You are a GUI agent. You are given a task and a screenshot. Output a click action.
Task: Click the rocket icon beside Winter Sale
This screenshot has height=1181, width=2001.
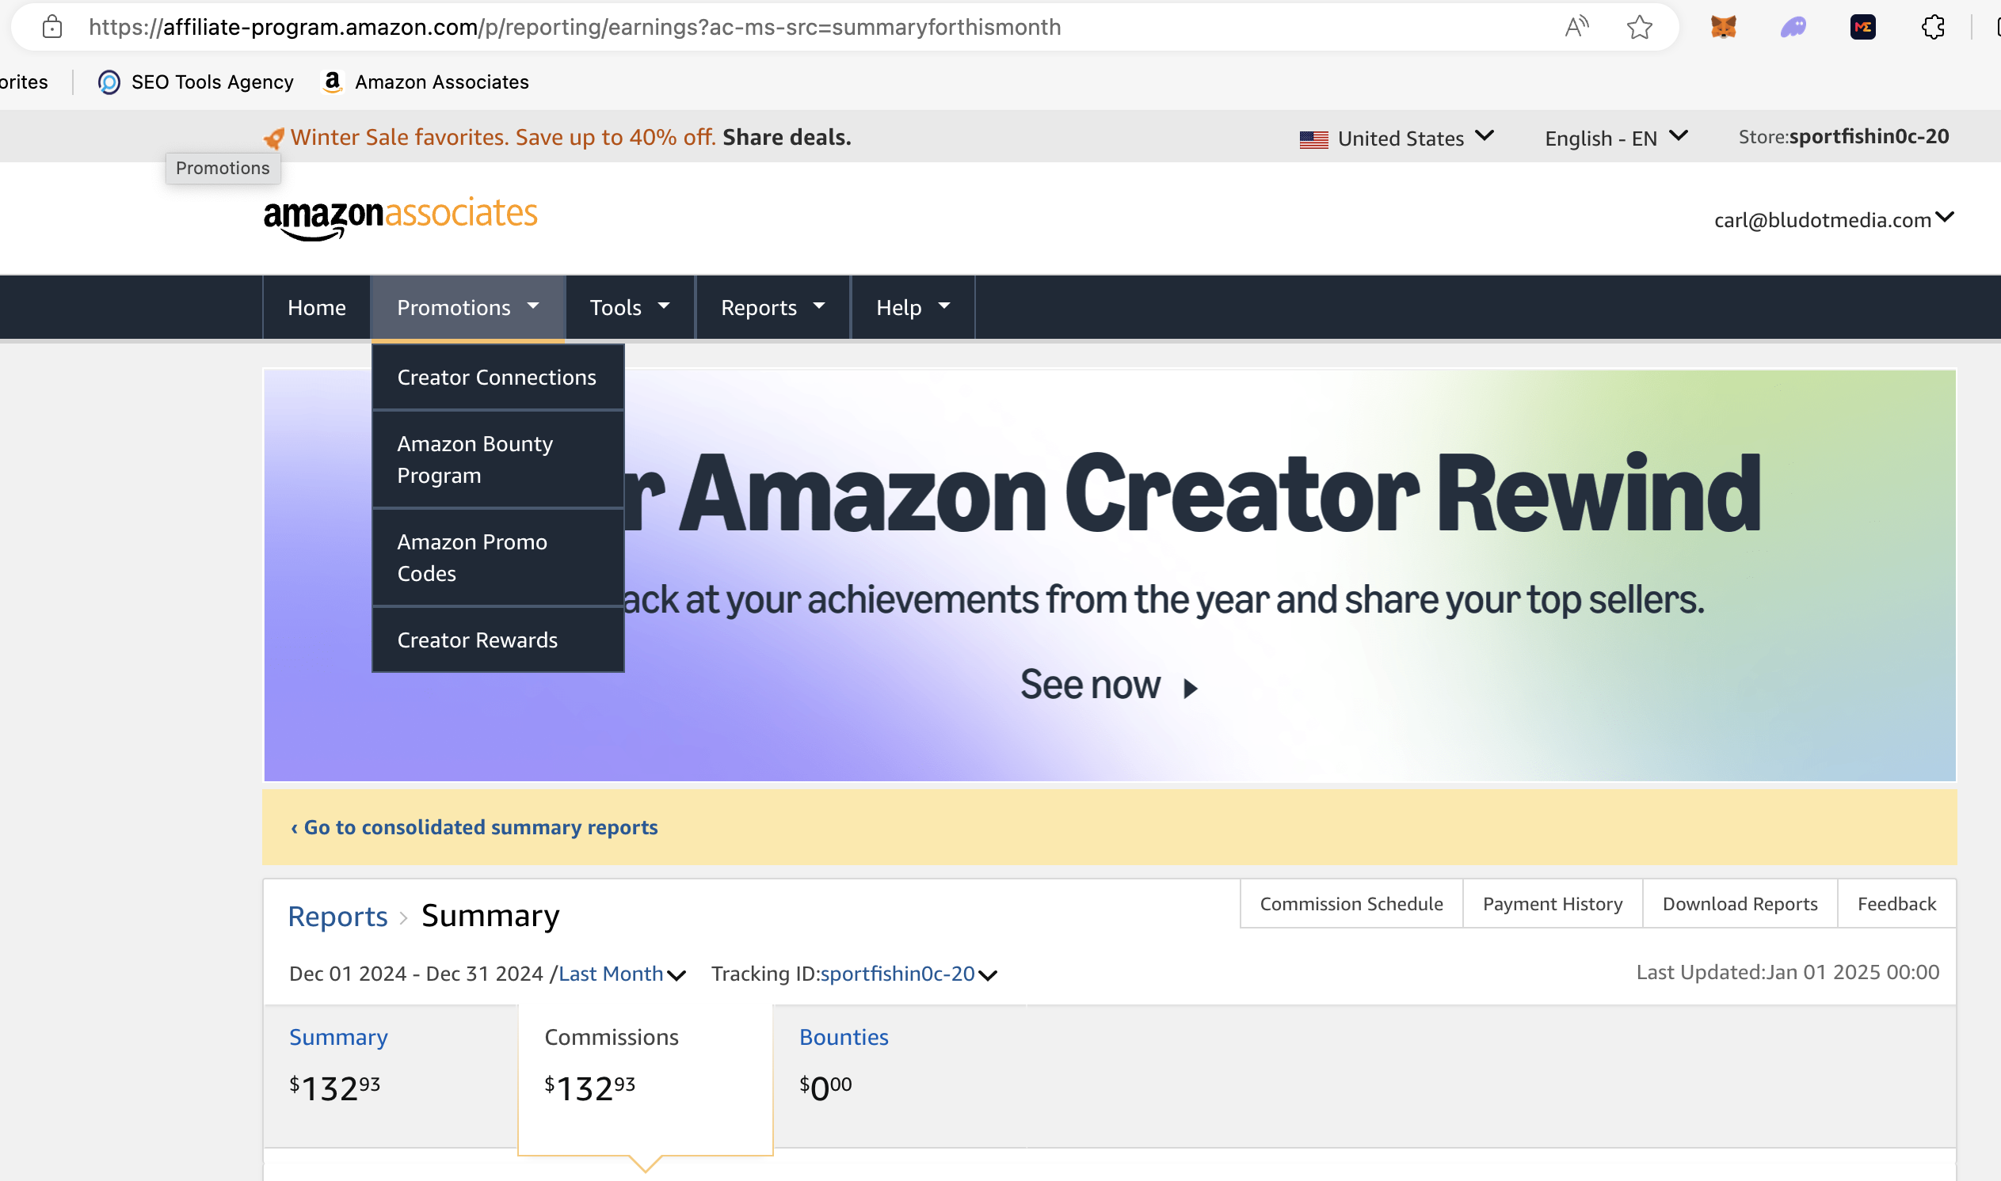click(x=273, y=139)
